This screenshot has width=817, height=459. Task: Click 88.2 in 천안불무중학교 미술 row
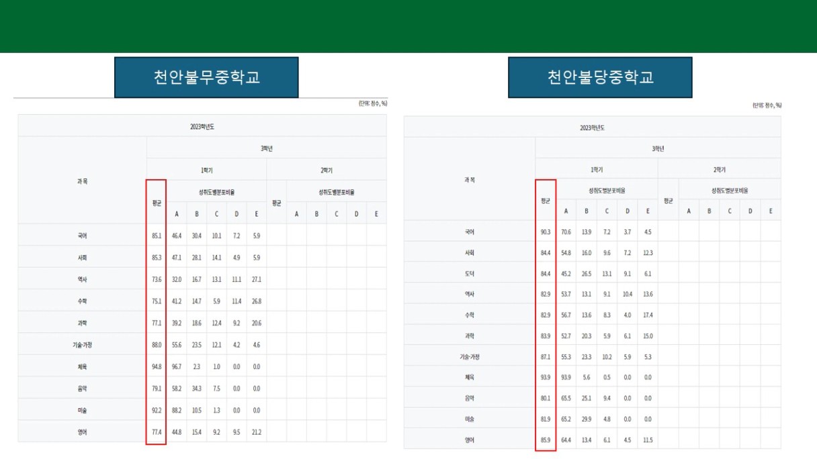pyautogui.click(x=177, y=411)
